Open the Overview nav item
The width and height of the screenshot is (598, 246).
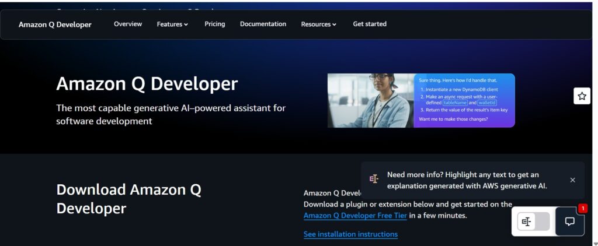coord(128,24)
